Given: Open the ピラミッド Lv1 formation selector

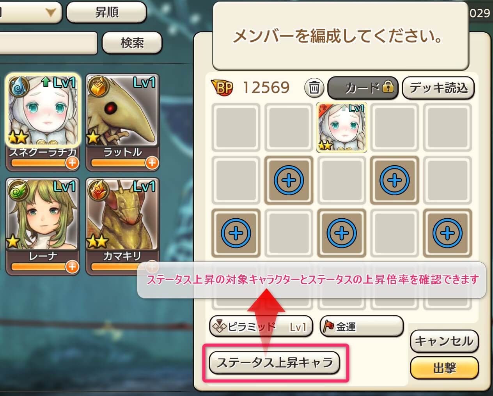Looking at the screenshot, I should [x=261, y=327].
